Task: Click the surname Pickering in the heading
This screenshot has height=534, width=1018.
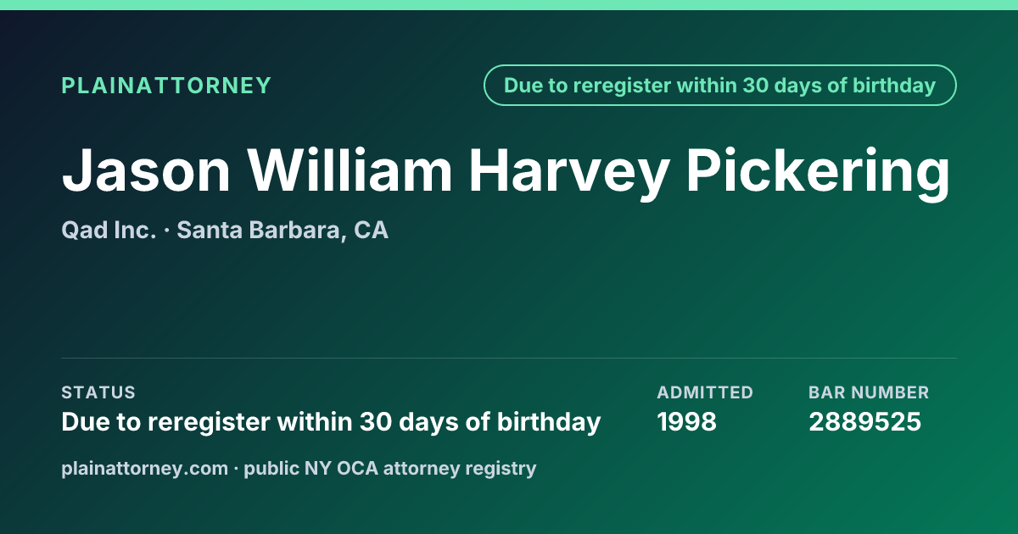Action: (819, 171)
